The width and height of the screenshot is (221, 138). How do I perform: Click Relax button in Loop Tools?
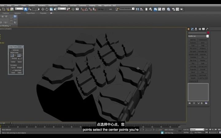click(20, 73)
